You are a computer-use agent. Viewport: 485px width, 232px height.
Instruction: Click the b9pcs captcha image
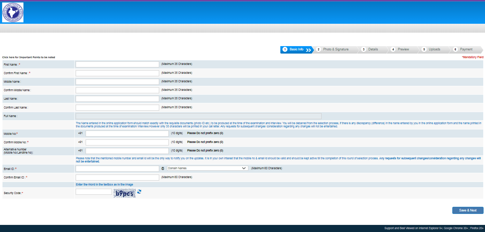point(124,193)
